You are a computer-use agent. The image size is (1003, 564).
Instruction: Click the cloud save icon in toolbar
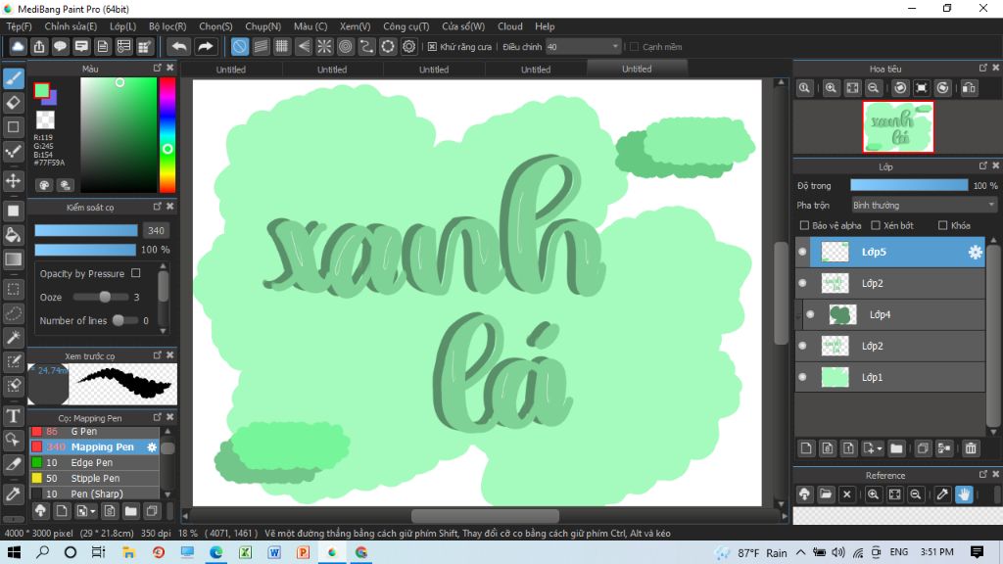(x=18, y=47)
